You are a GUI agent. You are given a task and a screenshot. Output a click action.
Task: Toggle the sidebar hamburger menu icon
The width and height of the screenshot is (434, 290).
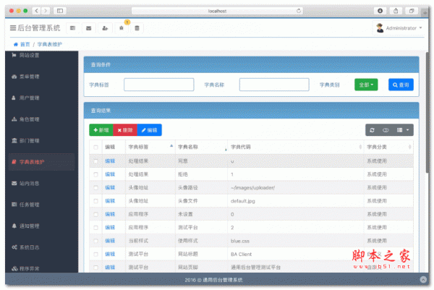click(13, 28)
